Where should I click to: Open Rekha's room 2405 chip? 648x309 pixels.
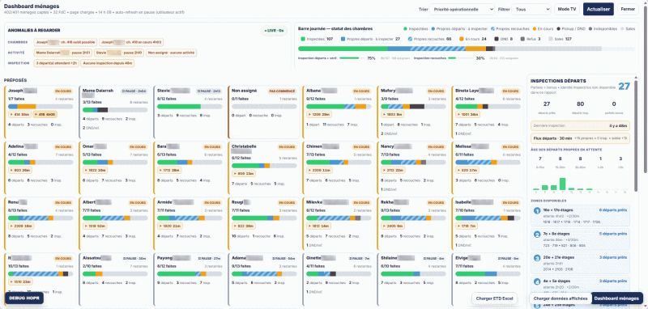point(393,226)
